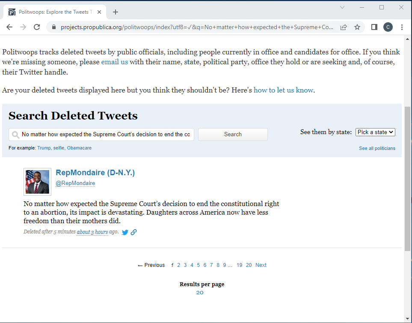Click the scrollbar up arrow
The height and width of the screenshot is (323, 412).
pyautogui.click(x=408, y=39)
